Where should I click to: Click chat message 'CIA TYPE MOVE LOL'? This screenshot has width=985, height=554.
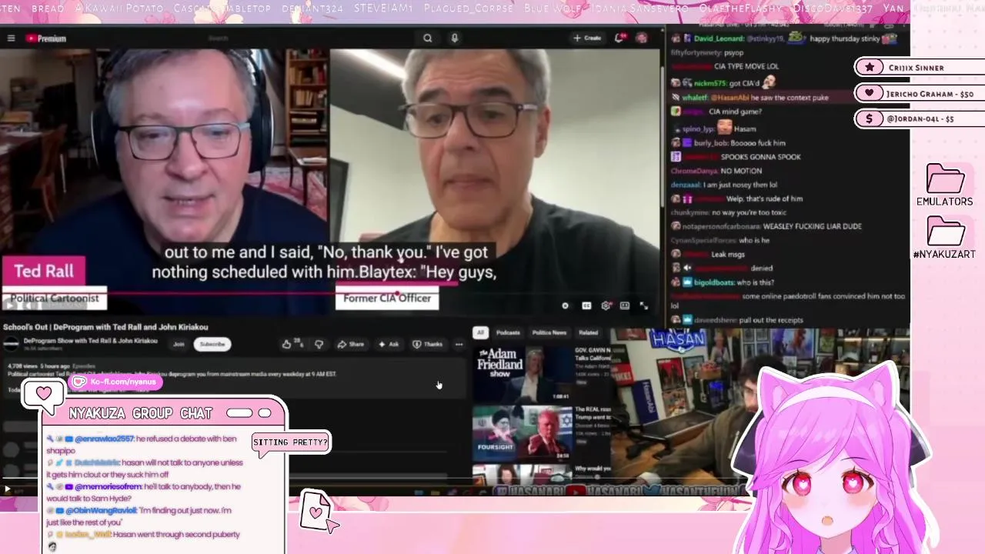pos(746,66)
